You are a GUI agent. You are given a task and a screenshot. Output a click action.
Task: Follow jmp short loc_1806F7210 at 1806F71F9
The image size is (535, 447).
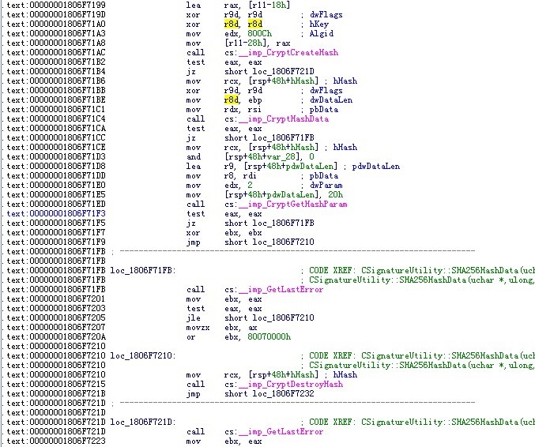283,242
